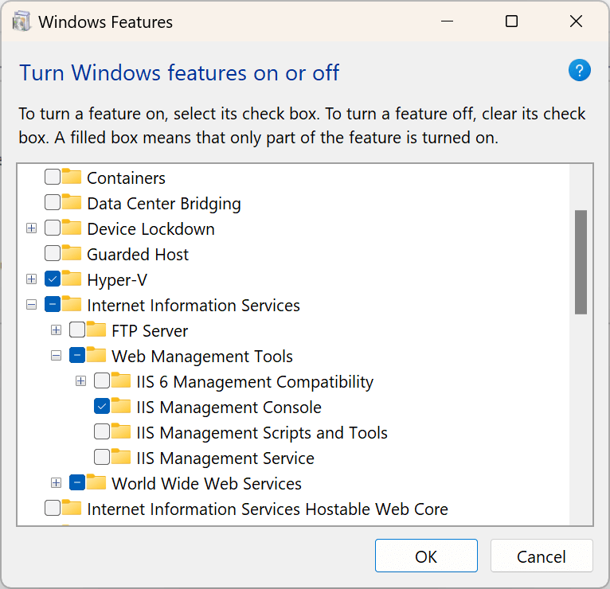Click the Hyper-V folder icon
This screenshot has height=589, width=610.
[x=72, y=279]
